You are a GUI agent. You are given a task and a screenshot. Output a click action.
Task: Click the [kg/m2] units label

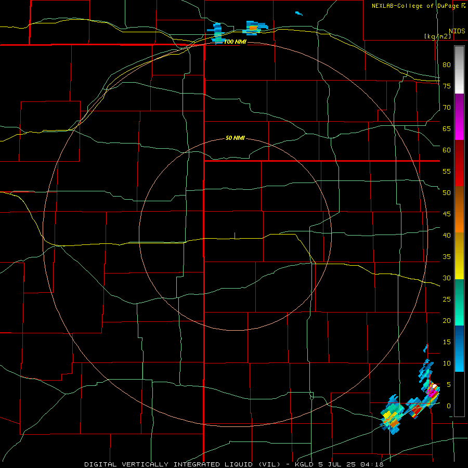[437, 36]
